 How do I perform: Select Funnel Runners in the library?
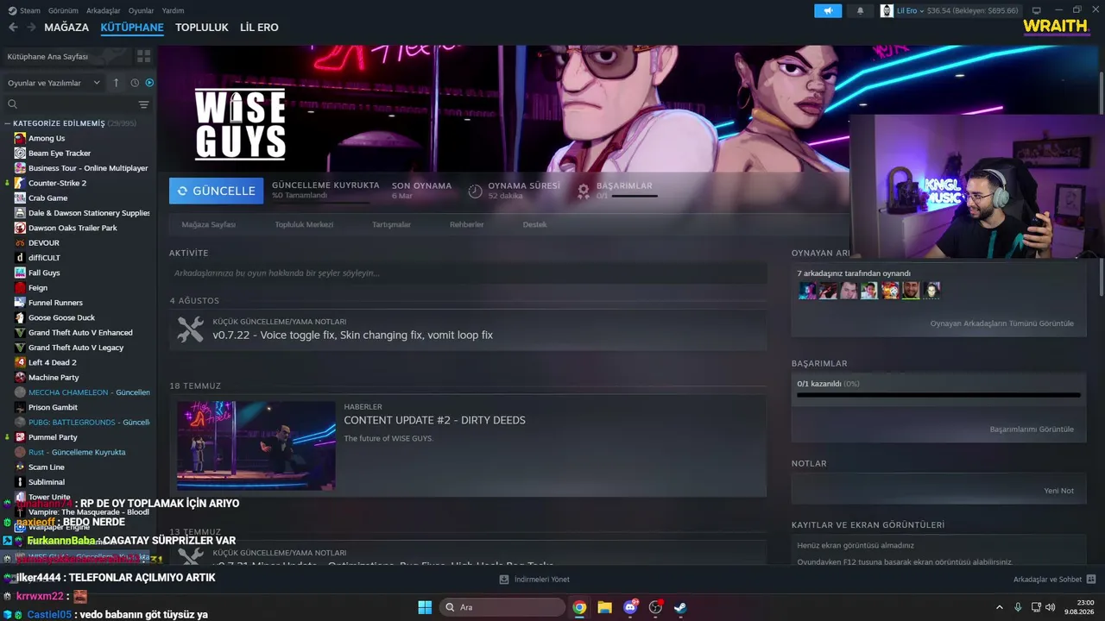(55, 303)
